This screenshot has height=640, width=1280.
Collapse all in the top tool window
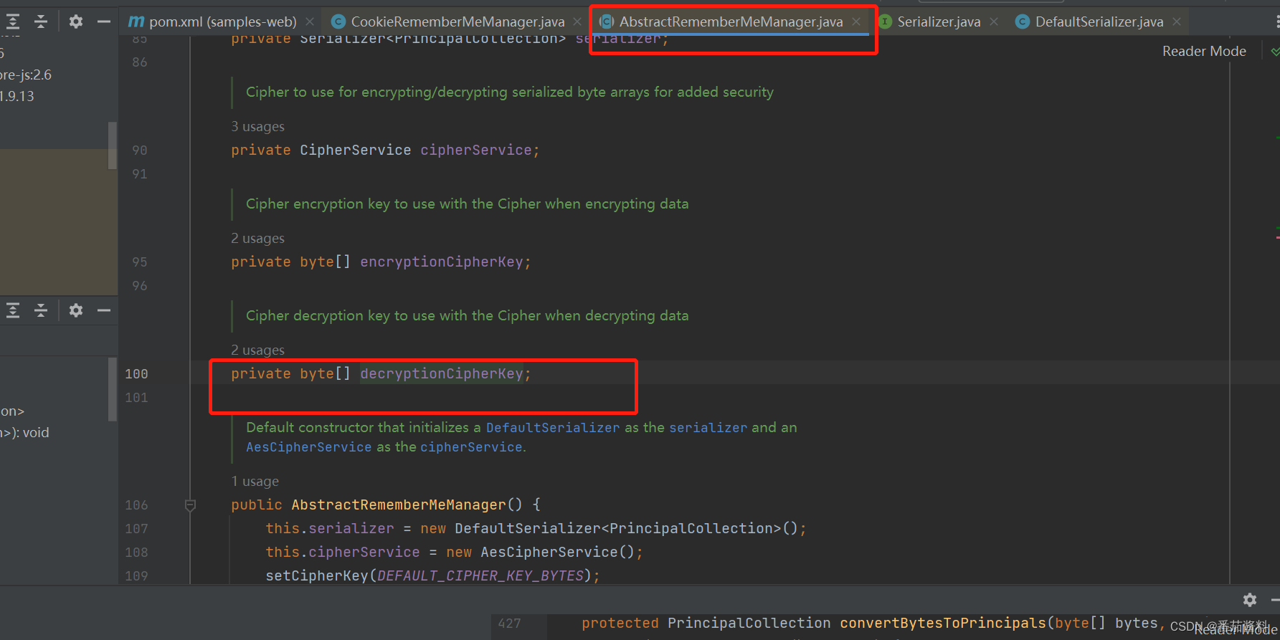pos(41,22)
